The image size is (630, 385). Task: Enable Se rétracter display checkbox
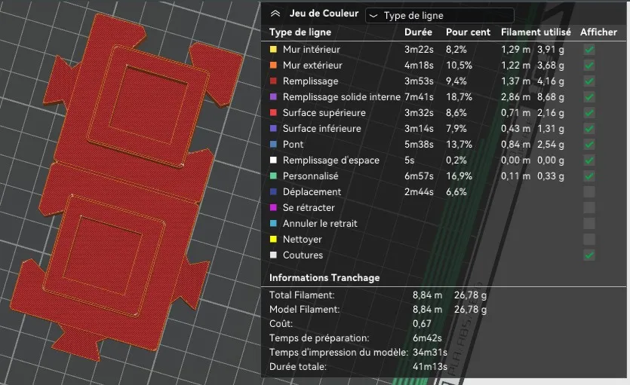[x=589, y=208]
